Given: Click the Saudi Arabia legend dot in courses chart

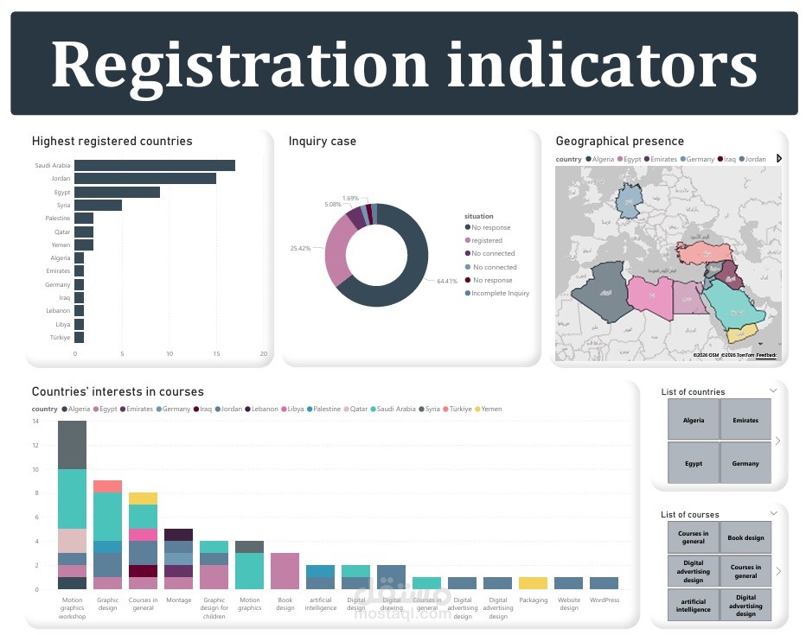Looking at the screenshot, I should [x=374, y=409].
